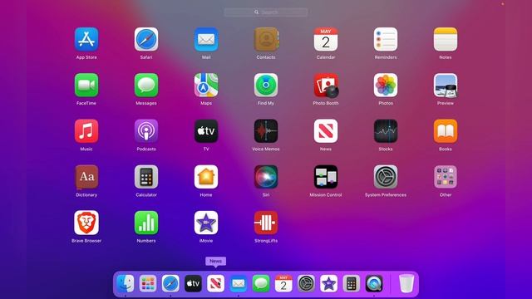Open Mail from the Launchpad grid

pyautogui.click(x=206, y=39)
